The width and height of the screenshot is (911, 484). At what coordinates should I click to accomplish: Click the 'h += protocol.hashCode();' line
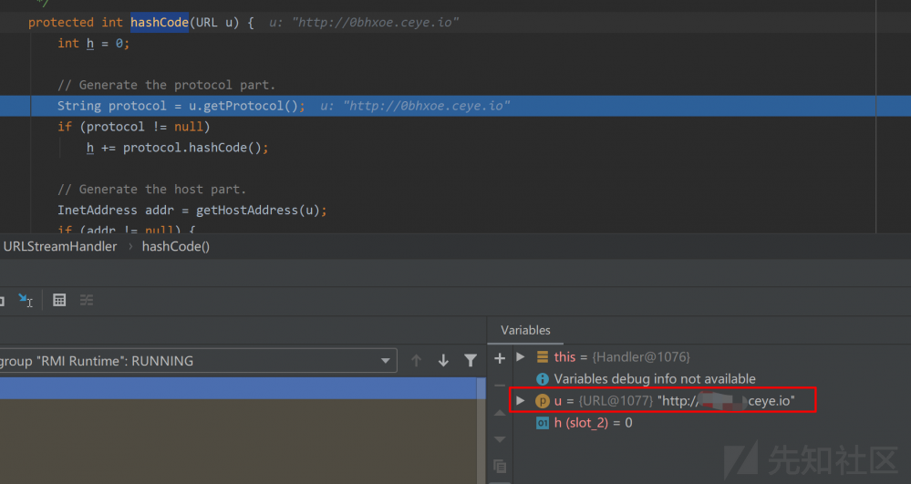[x=177, y=148]
